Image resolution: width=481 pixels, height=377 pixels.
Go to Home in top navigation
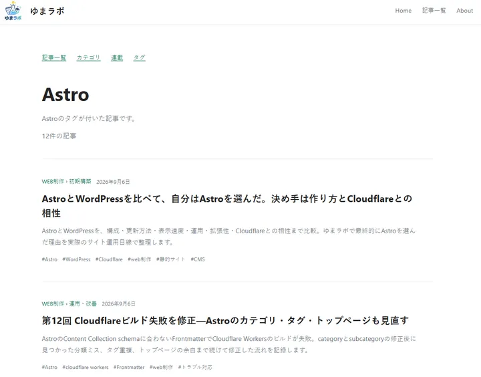tap(403, 11)
